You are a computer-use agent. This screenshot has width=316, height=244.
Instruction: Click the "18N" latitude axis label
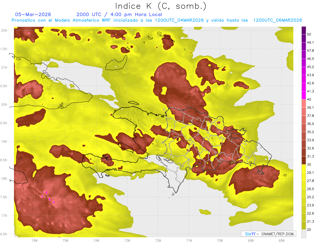click(4, 178)
